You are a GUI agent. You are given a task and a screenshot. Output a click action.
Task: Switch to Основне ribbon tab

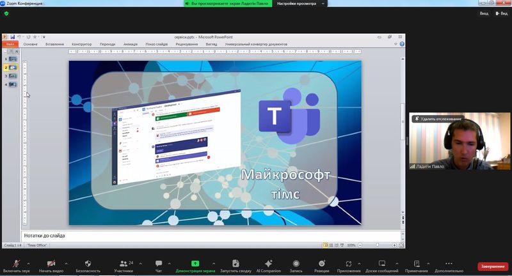coord(30,44)
